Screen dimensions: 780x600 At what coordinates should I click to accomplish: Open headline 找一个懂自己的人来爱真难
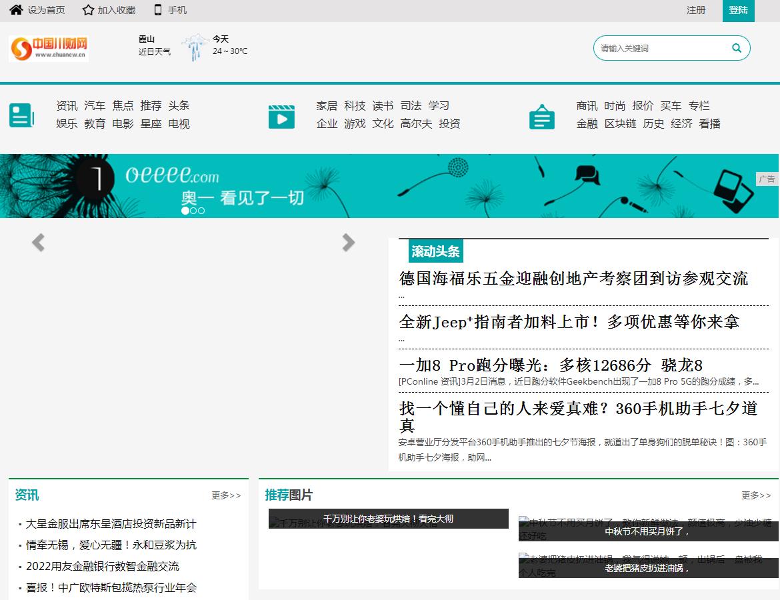click(x=579, y=417)
